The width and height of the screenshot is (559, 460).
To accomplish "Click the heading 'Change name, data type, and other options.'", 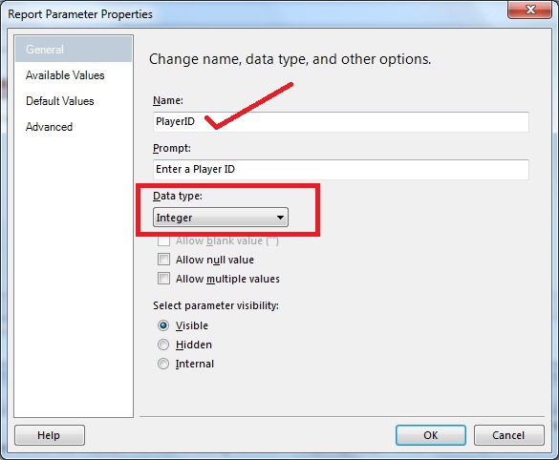I will point(290,59).
